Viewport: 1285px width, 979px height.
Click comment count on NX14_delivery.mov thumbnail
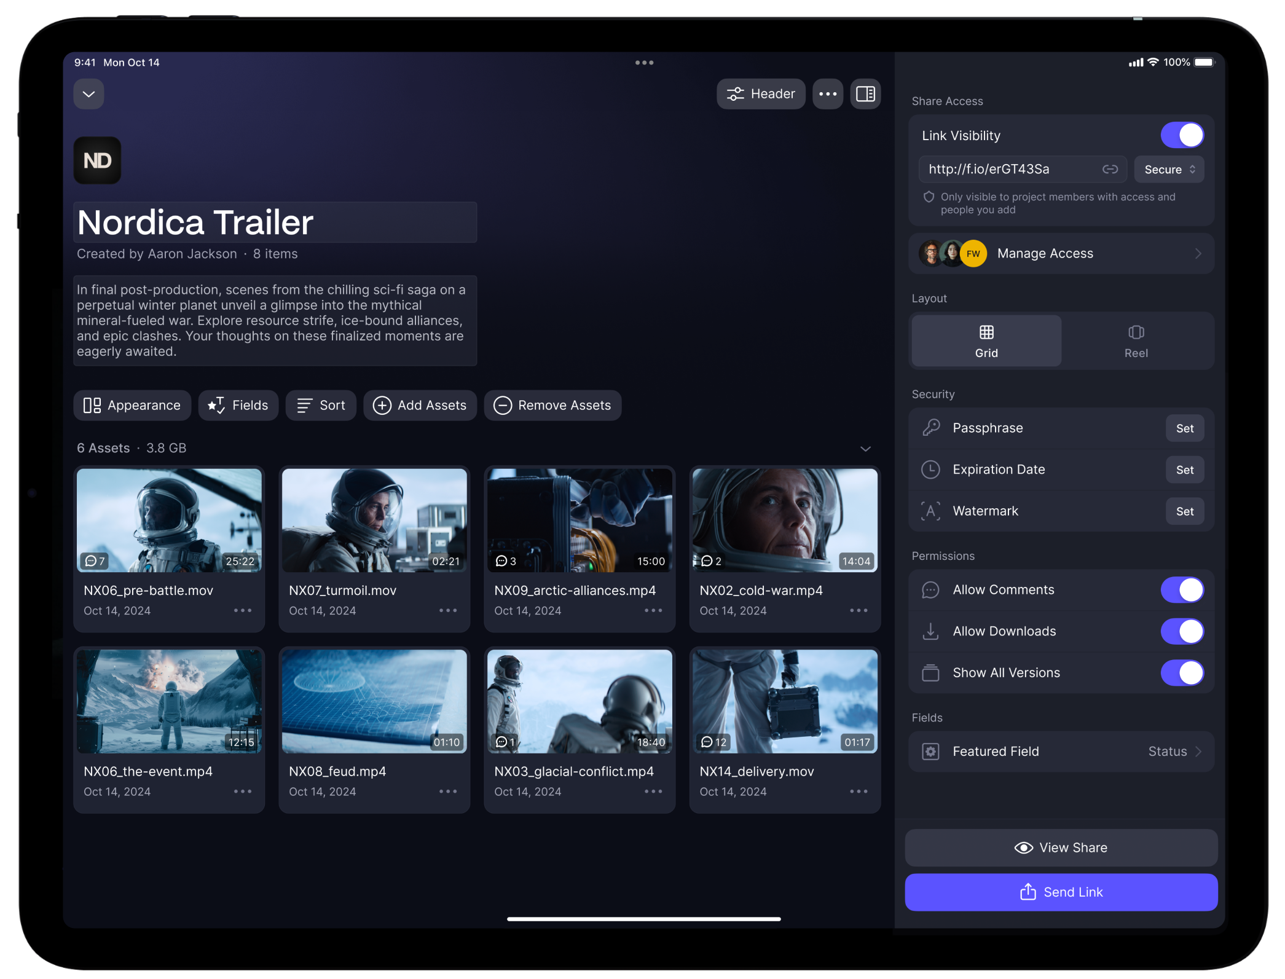coord(713,742)
